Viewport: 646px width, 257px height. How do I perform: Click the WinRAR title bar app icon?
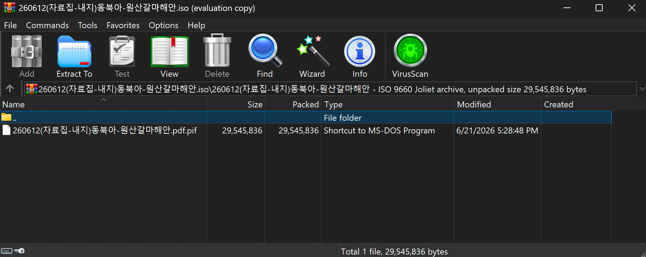(x=10, y=8)
